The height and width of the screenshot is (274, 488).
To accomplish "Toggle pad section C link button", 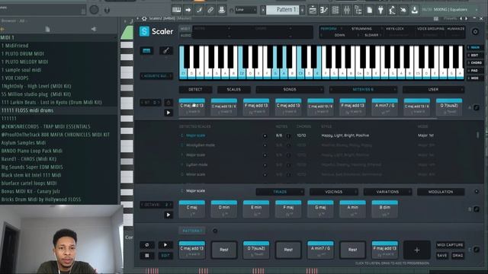I will tap(477, 250).
